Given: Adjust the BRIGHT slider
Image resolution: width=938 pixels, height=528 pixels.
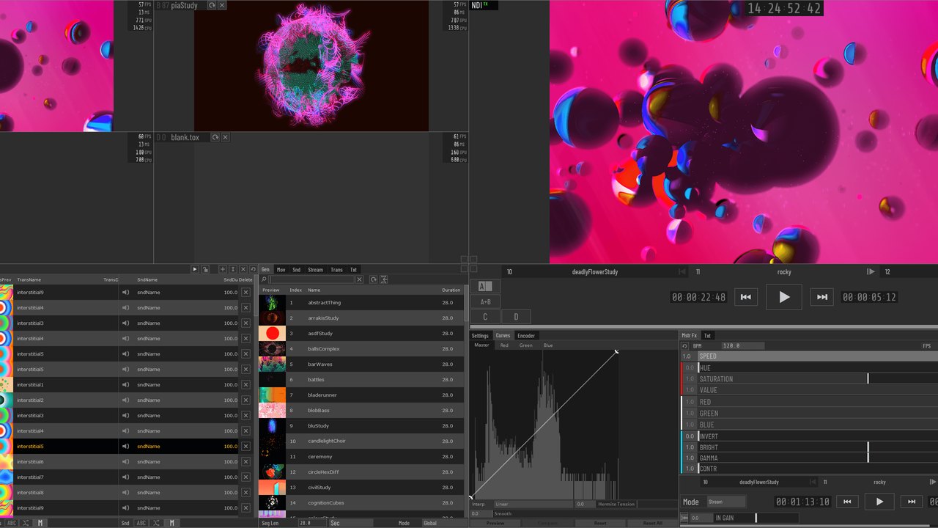Looking at the screenshot, I should pyautogui.click(x=818, y=447).
